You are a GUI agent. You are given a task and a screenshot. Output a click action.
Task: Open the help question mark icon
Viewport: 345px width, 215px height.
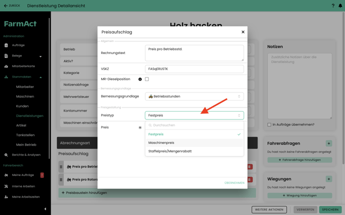coord(333,5)
